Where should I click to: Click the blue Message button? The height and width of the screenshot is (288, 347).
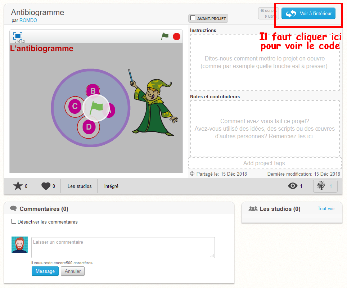45,271
